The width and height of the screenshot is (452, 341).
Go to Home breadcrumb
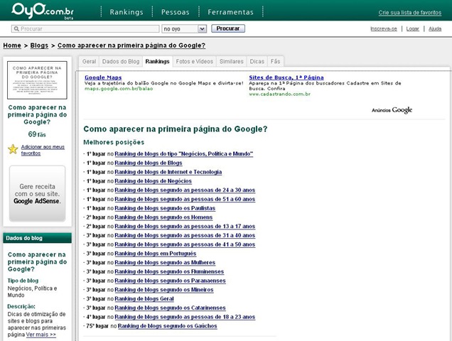[12, 45]
